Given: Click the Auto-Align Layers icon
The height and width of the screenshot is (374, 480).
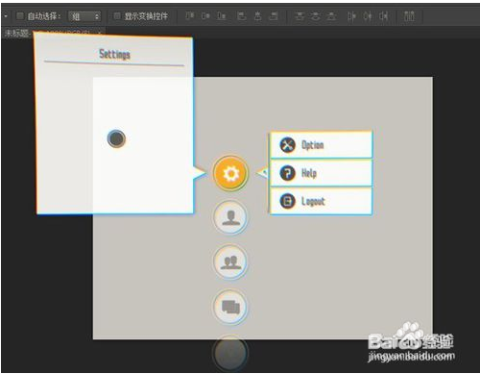Looking at the screenshot, I should click(409, 15).
